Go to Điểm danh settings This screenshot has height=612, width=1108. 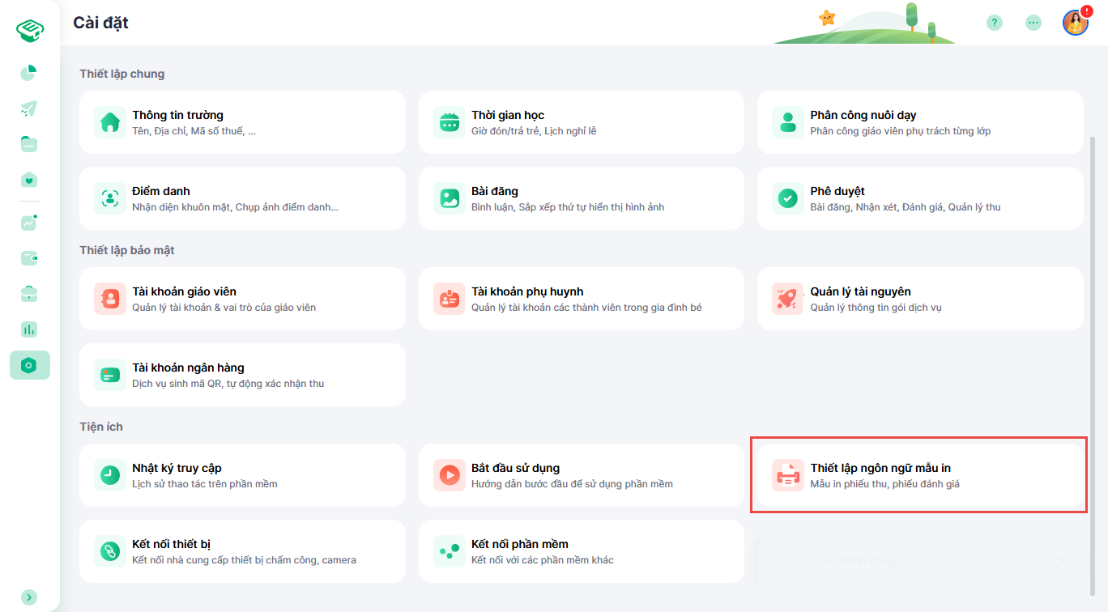pyautogui.click(x=242, y=198)
